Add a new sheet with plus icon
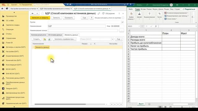Image resolution: width=198 pixels, height=111 pixels. pyautogui.click(x=149, y=104)
